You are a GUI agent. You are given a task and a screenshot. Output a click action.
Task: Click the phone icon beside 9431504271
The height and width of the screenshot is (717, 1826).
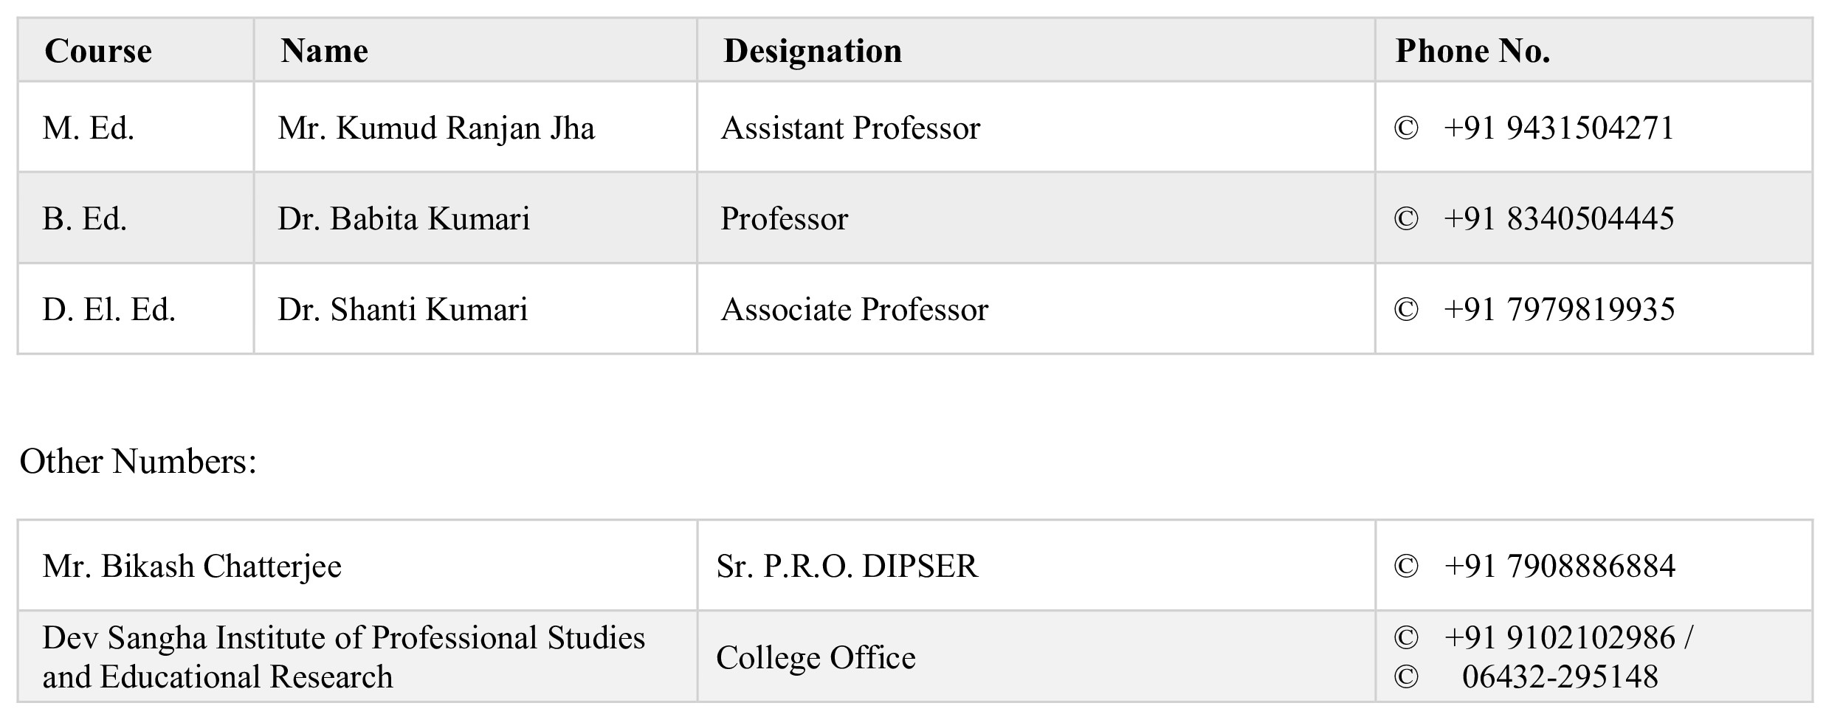1406,128
